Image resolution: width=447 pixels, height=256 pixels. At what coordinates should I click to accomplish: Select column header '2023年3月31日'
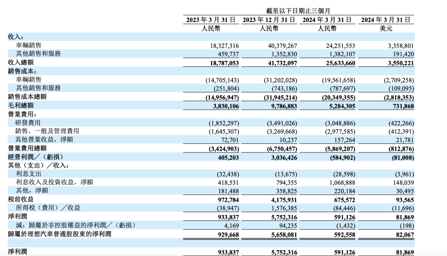[x=211, y=20]
